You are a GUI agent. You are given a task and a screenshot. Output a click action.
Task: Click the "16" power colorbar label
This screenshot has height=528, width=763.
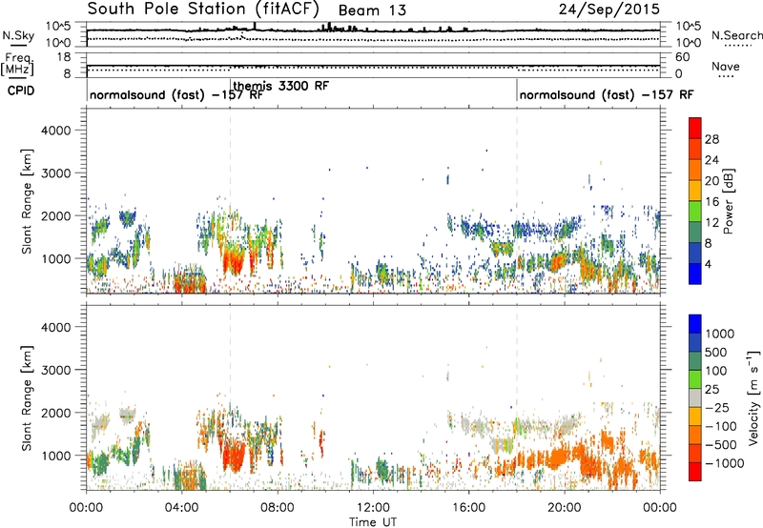pos(711,202)
